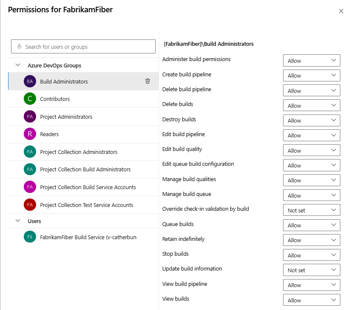348x310 pixels.
Task: Click the Search for users or groups field
Action: pyautogui.click(x=83, y=46)
